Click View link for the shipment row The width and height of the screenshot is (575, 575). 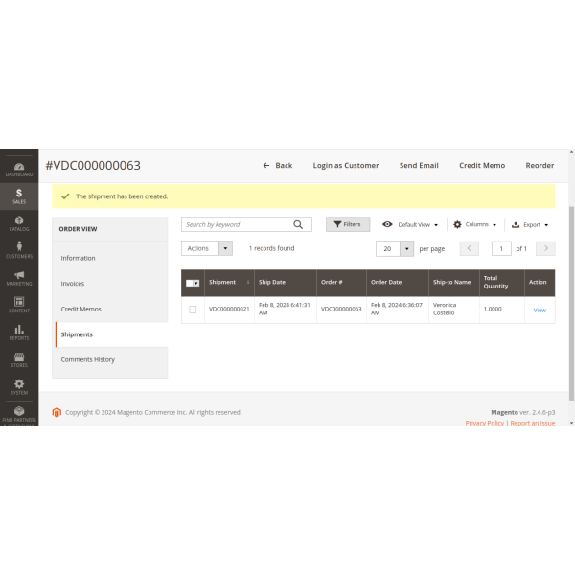coord(540,310)
